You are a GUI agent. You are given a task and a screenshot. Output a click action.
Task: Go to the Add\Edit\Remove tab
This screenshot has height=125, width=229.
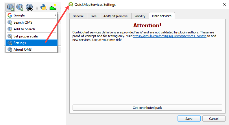pyautogui.click(x=115, y=16)
